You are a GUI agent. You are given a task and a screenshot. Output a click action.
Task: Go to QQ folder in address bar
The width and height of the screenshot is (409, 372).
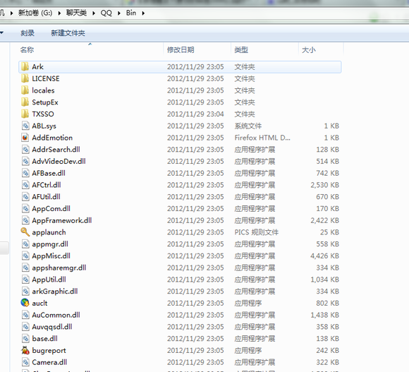106,13
